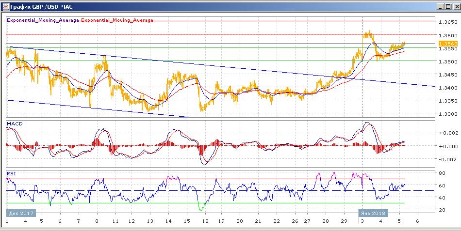Click the orange current price tag 1.3563
Screen dimensions: 461x231
coord(448,44)
